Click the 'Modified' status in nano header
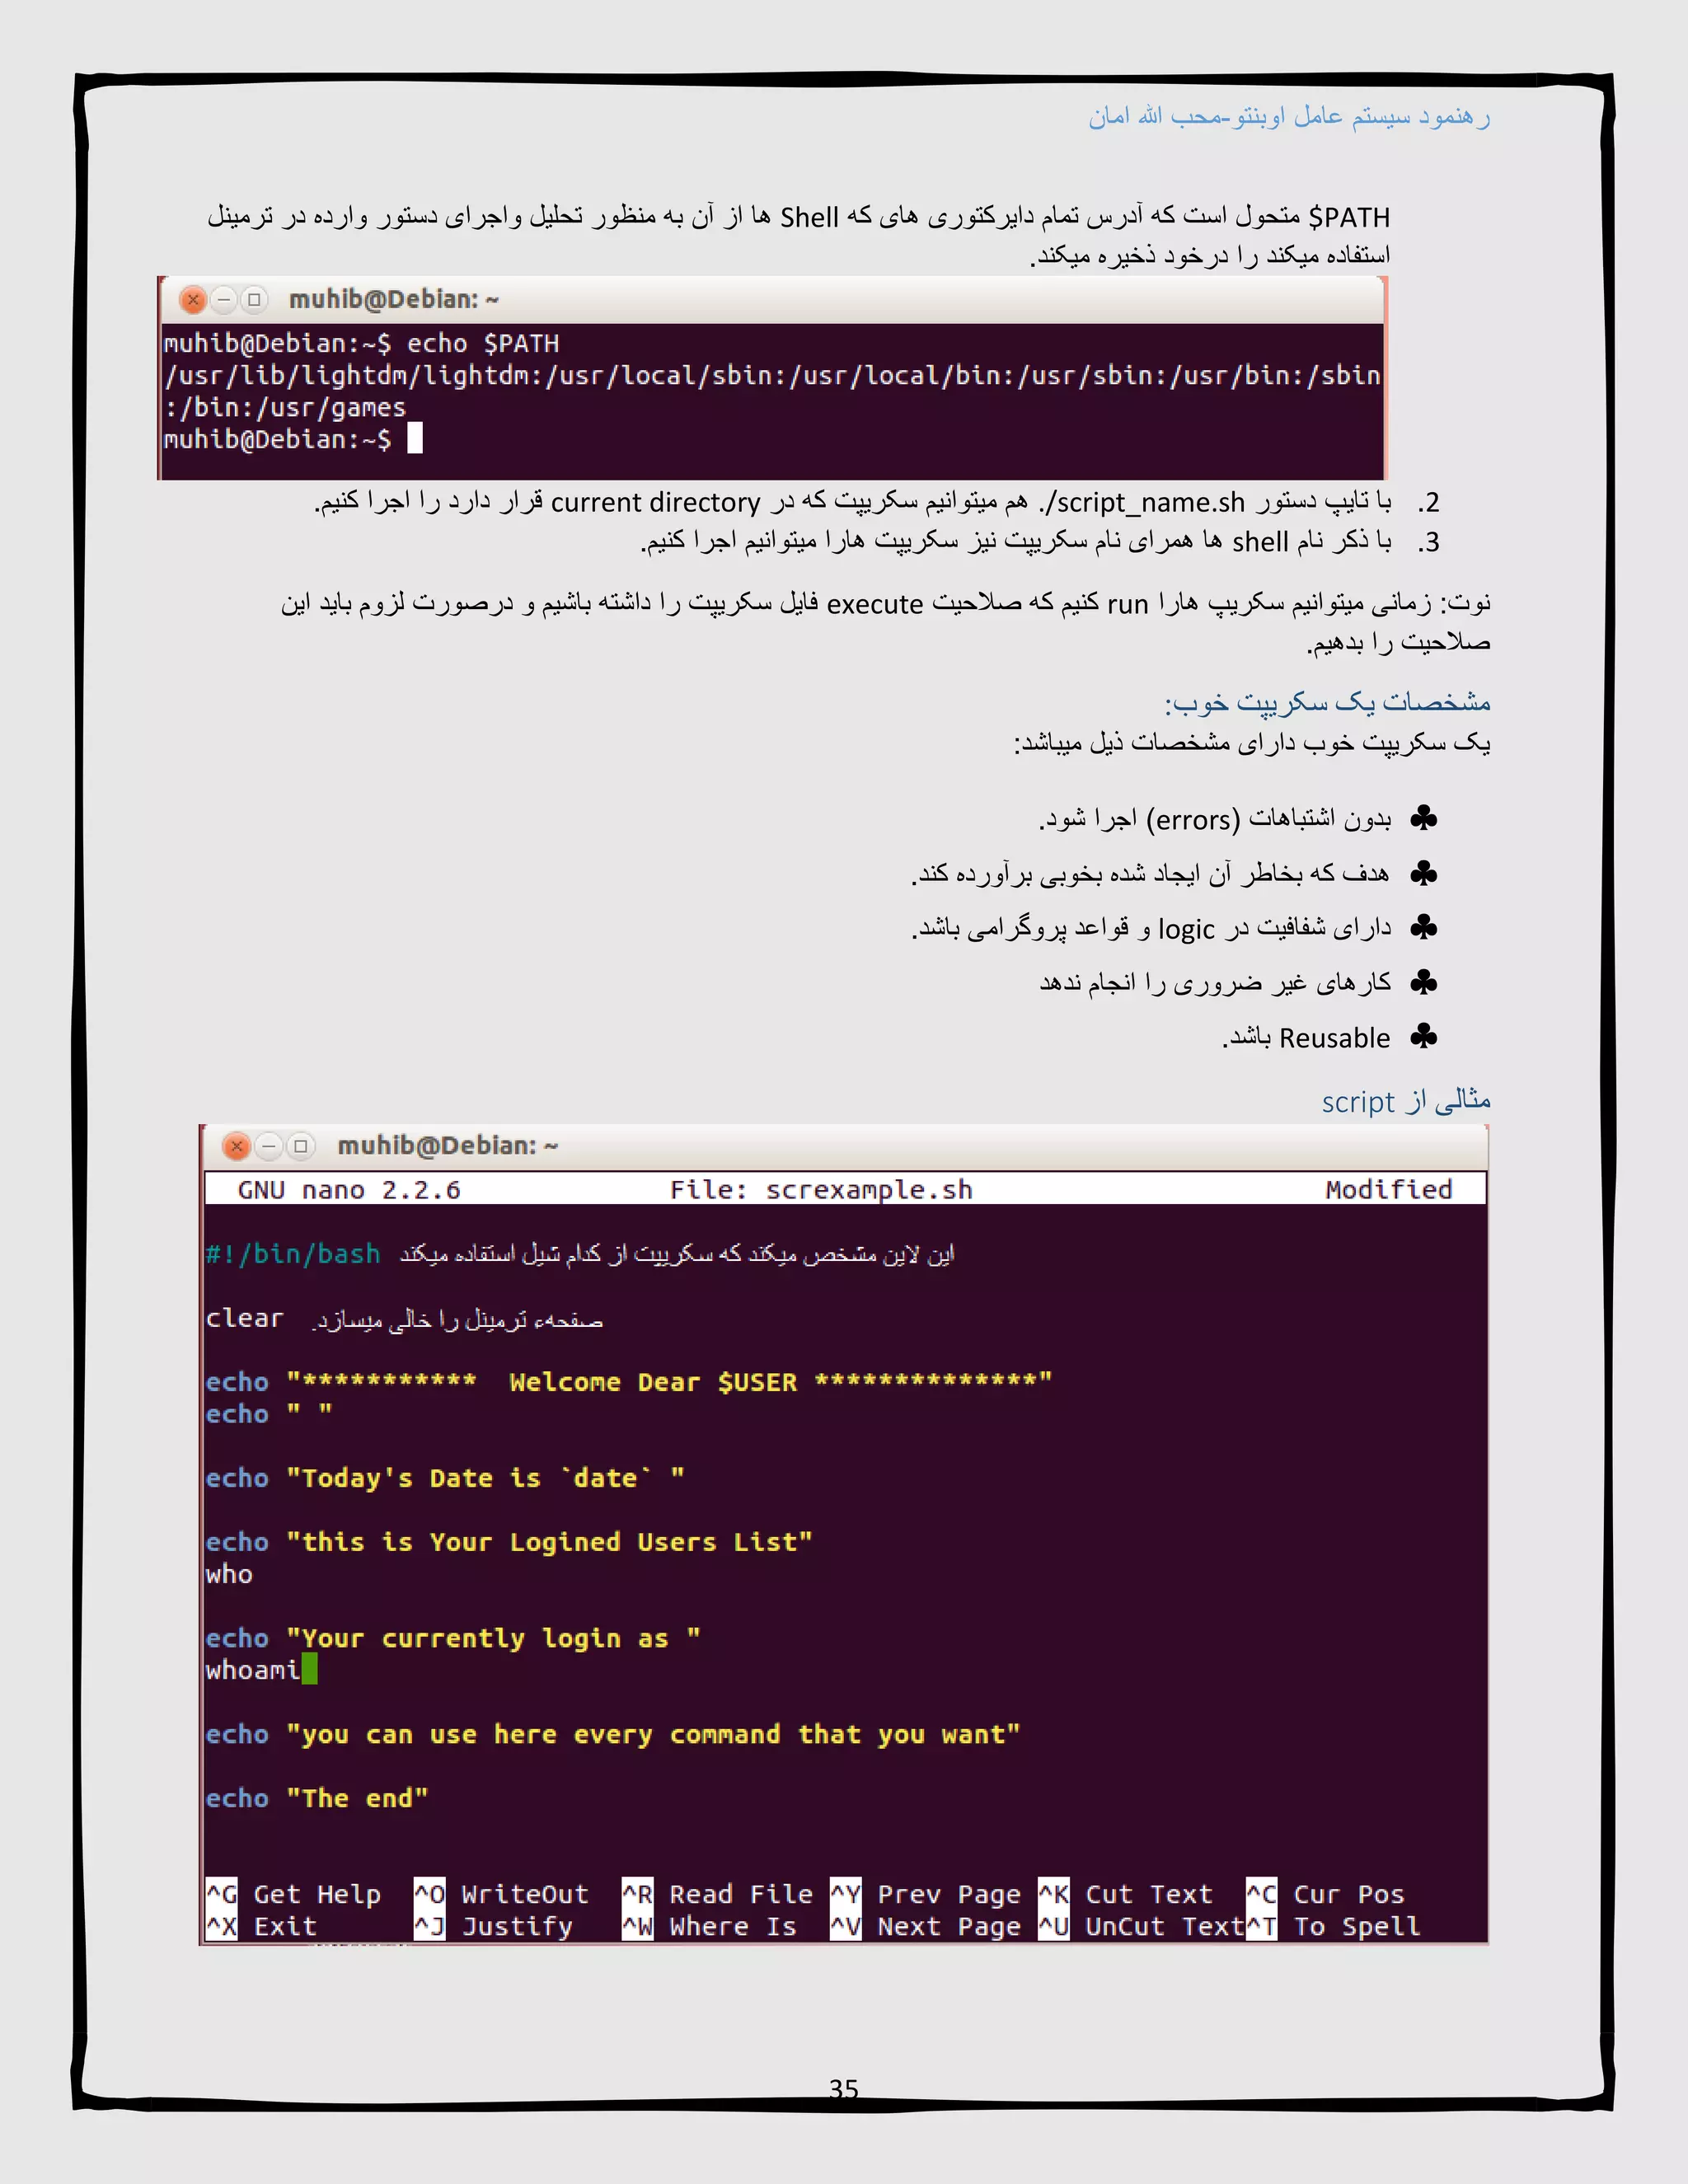The image size is (1688, 2184). click(1389, 1190)
